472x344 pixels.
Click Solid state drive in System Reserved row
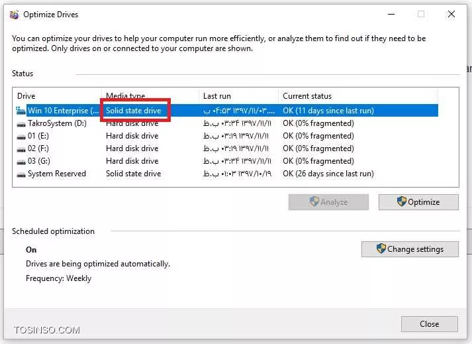click(133, 174)
